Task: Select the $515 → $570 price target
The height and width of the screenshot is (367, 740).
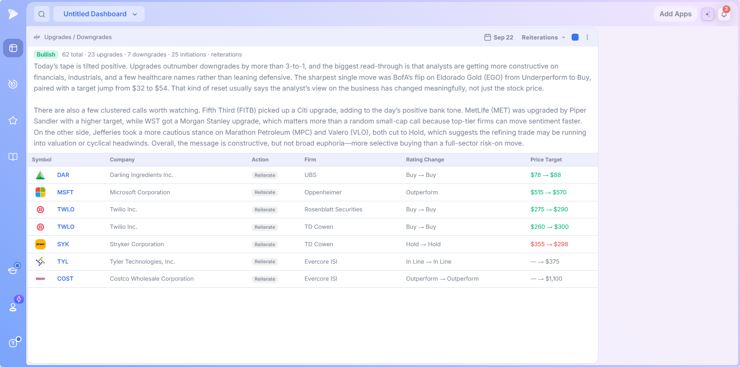Action: 548,192
